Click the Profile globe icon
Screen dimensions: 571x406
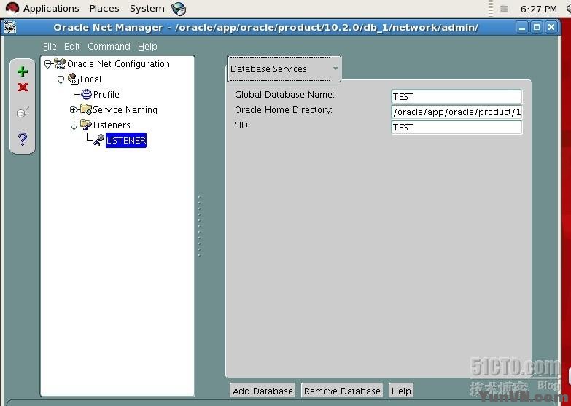[x=86, y=94]
